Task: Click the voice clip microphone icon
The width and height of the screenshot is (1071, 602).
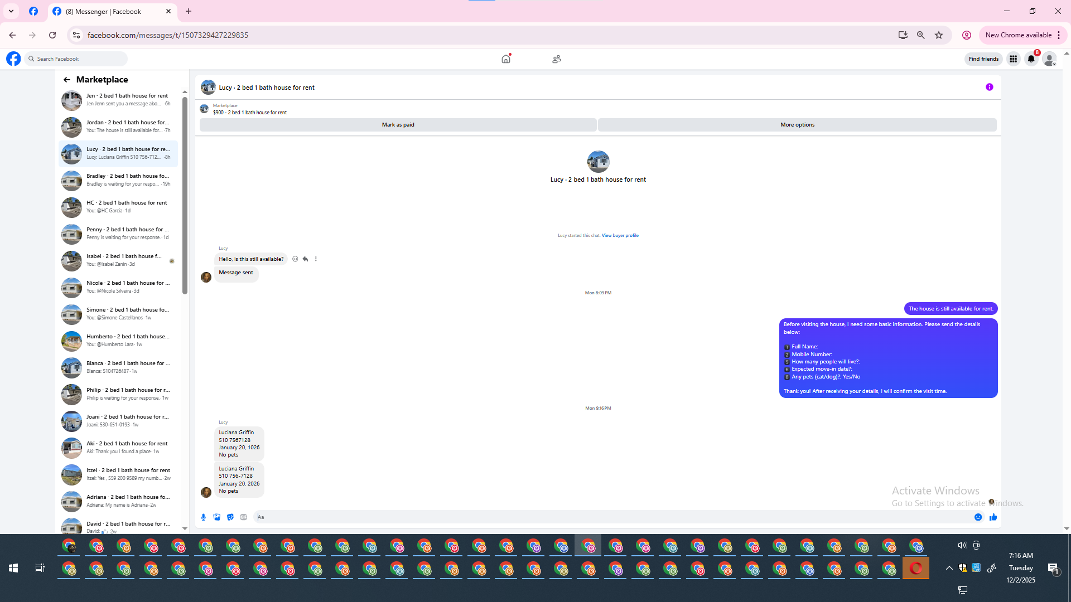Action: [203, 517]
